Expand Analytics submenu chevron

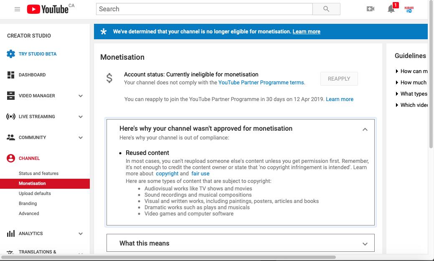[x=81, y=233]
